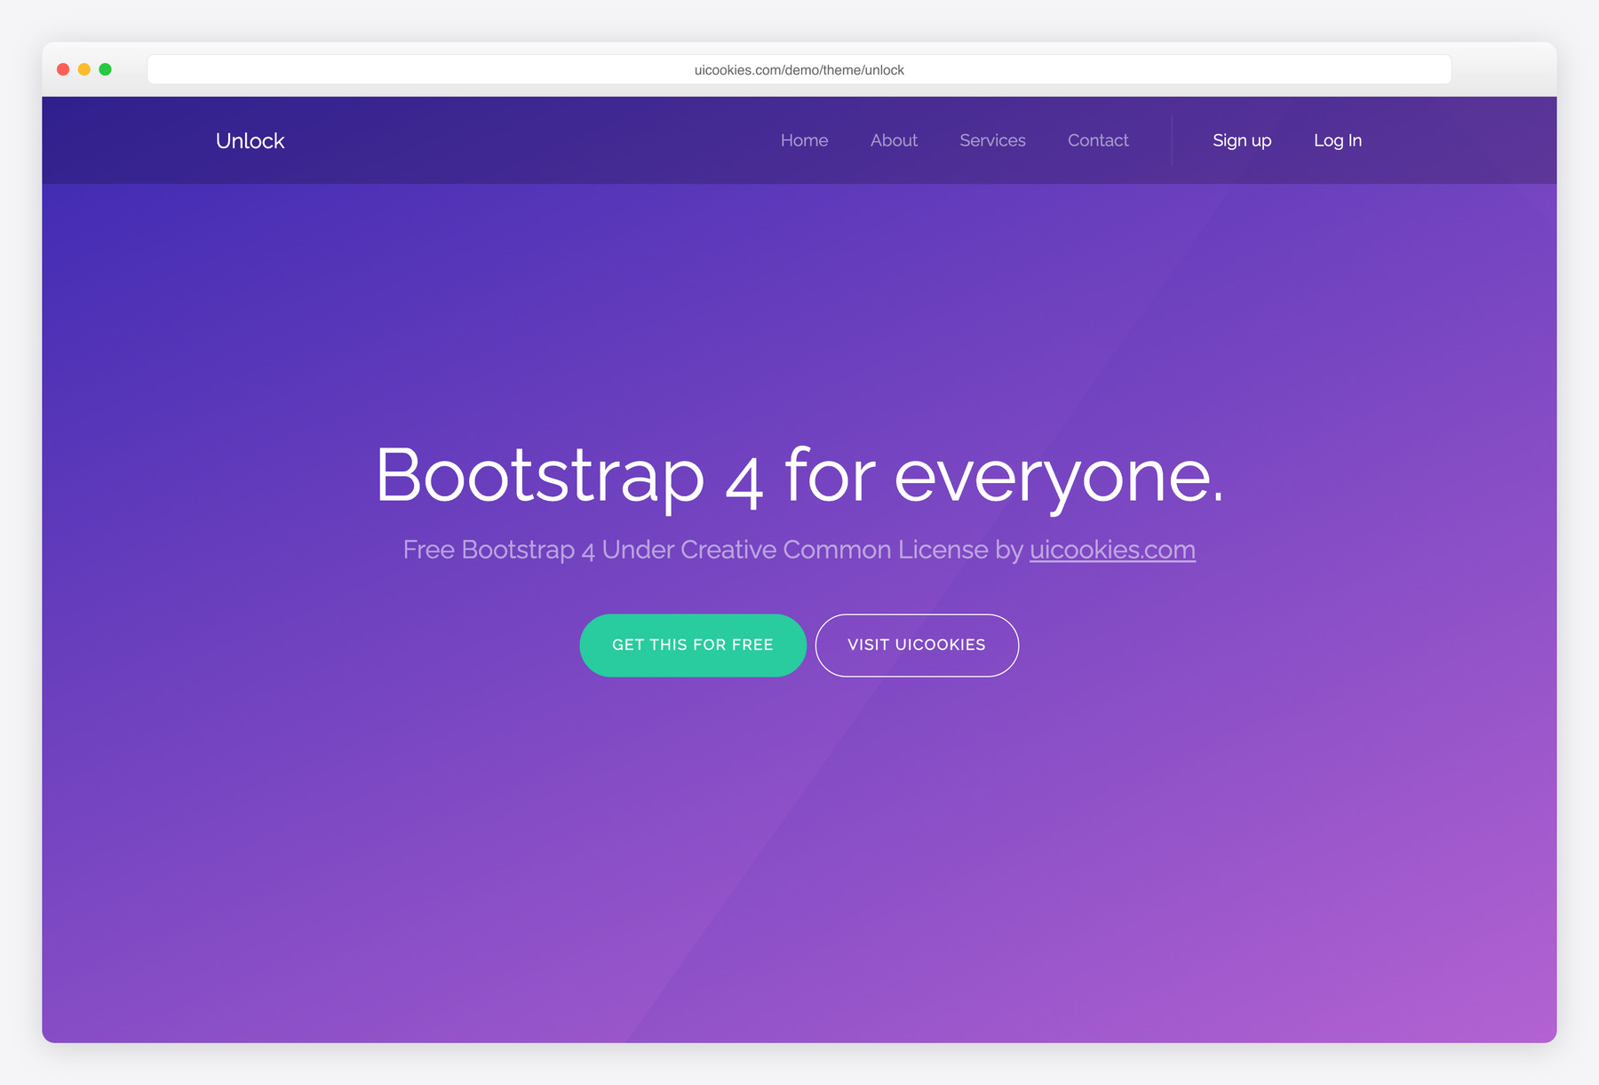1599x1085 pixels.
Task: Click the Sign up link
Action: pyautogui.click(x=1242, y=140)
